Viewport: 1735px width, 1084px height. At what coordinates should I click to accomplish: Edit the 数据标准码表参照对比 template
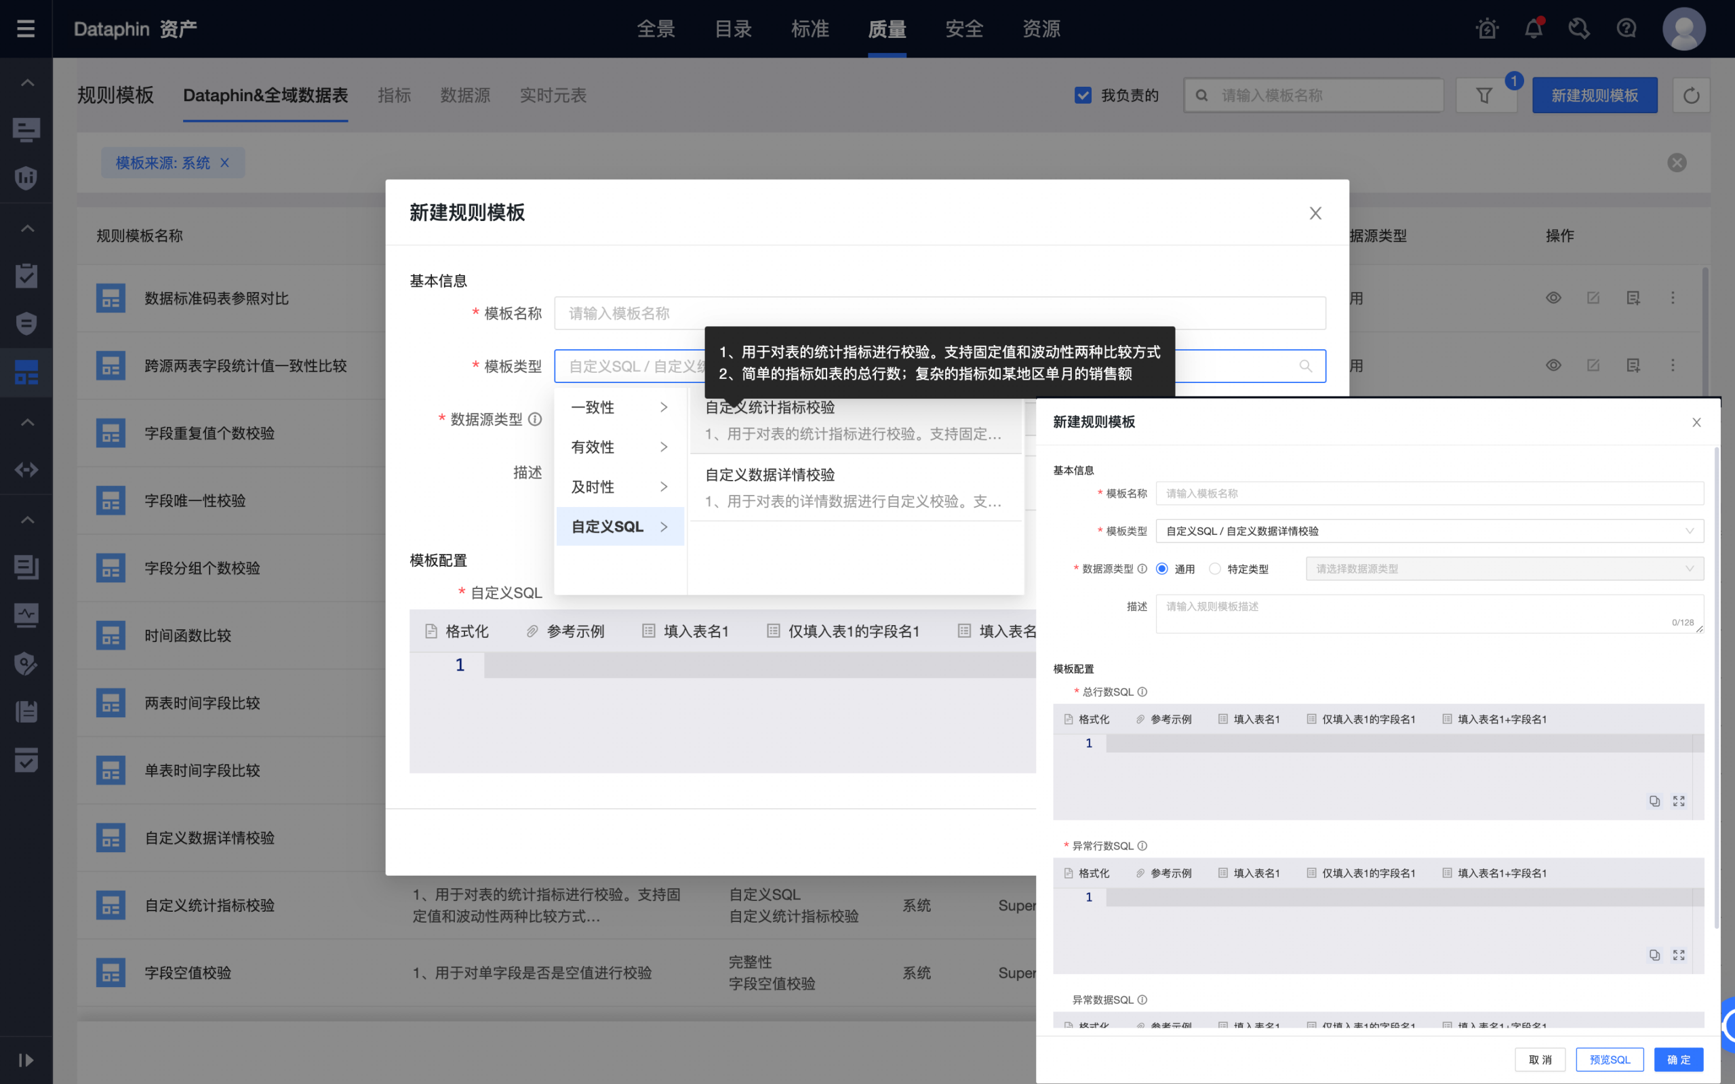coord(1593,298)
